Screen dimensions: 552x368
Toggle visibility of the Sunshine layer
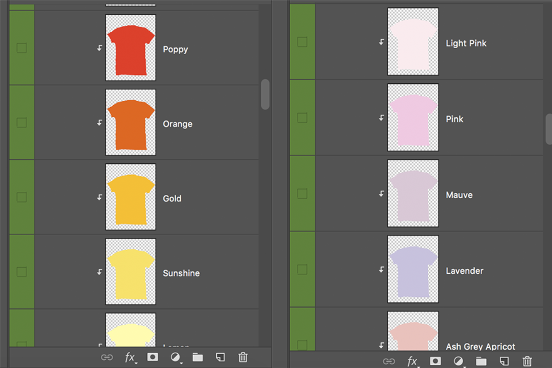(21, 271)
